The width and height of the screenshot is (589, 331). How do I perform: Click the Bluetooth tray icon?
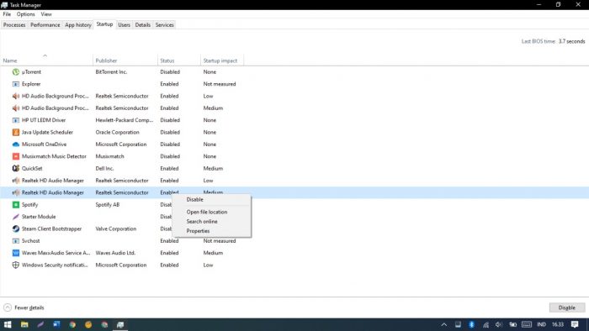coord(472,324)
